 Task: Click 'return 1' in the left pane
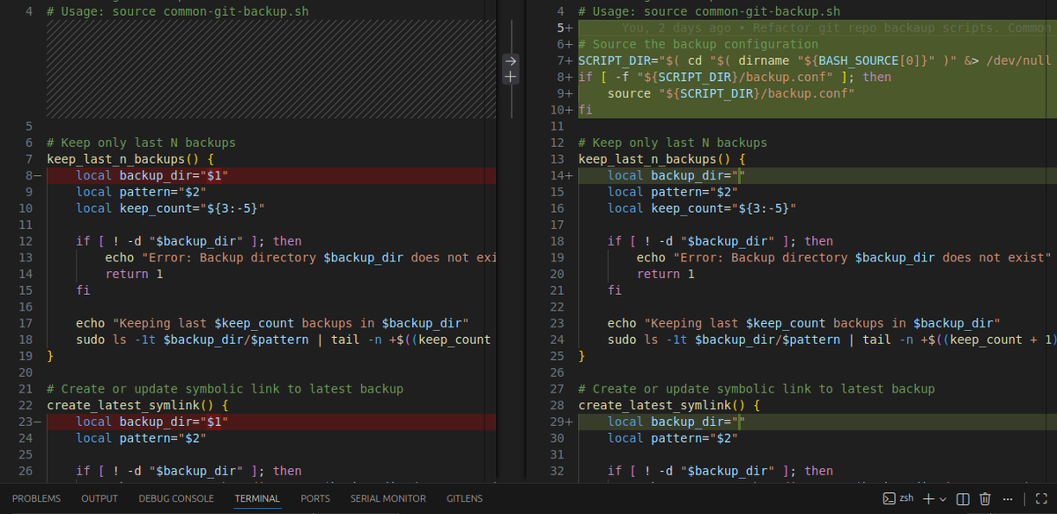[134, 274]
